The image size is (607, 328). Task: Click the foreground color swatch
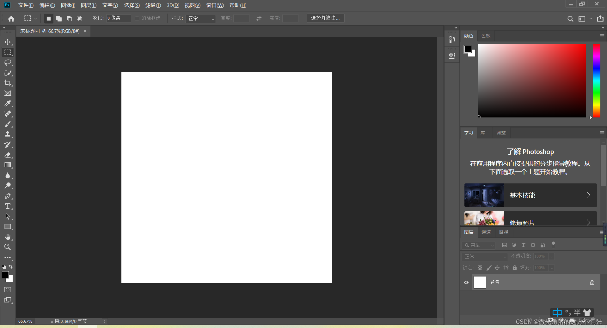pyautogui.click(x=6, y=274)
